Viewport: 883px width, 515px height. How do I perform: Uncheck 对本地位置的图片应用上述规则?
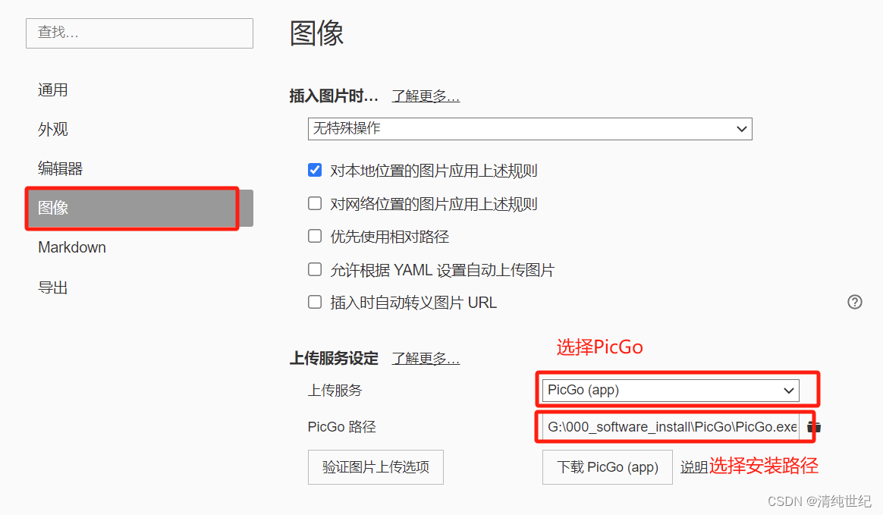pyautogui.click(x=315, y=170)
